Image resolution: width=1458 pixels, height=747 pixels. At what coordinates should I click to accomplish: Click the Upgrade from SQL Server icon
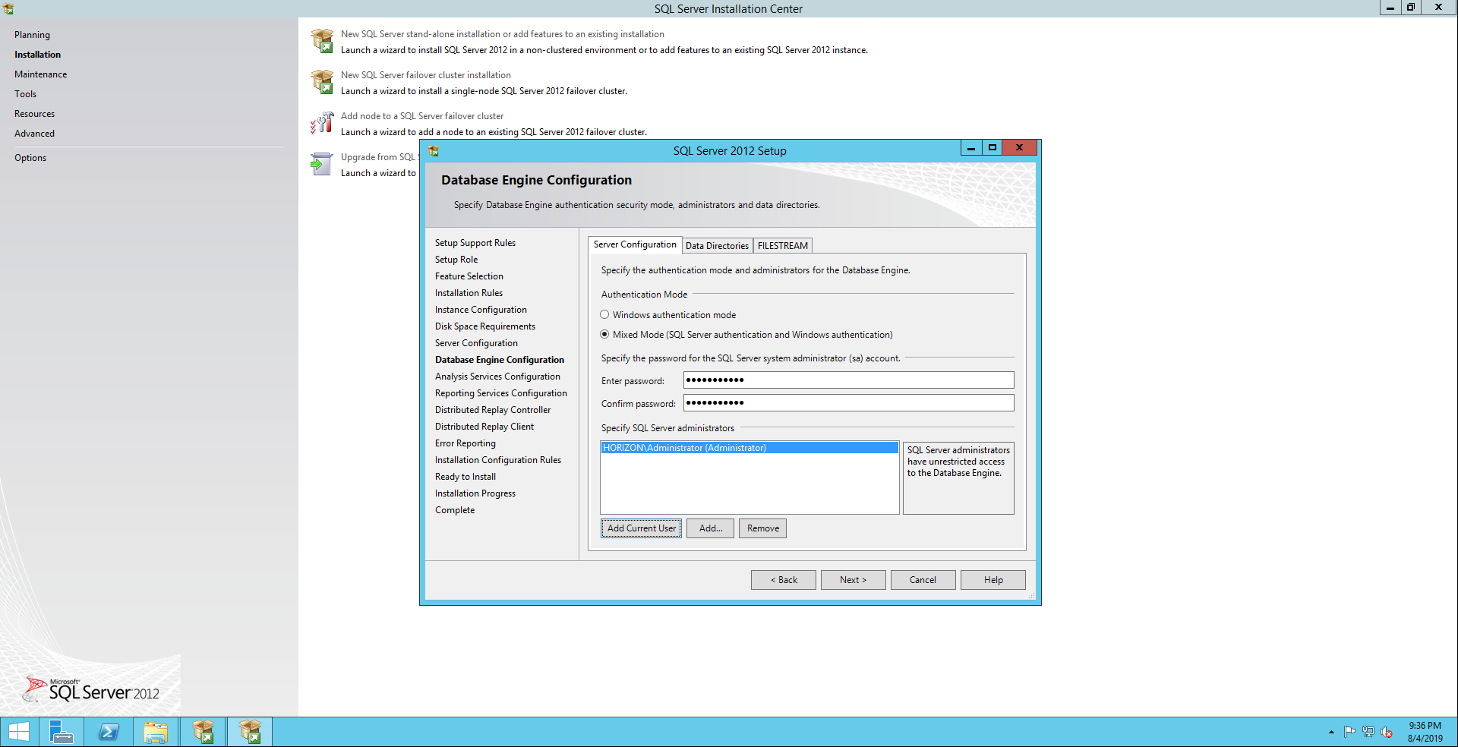tap(322, 164)
